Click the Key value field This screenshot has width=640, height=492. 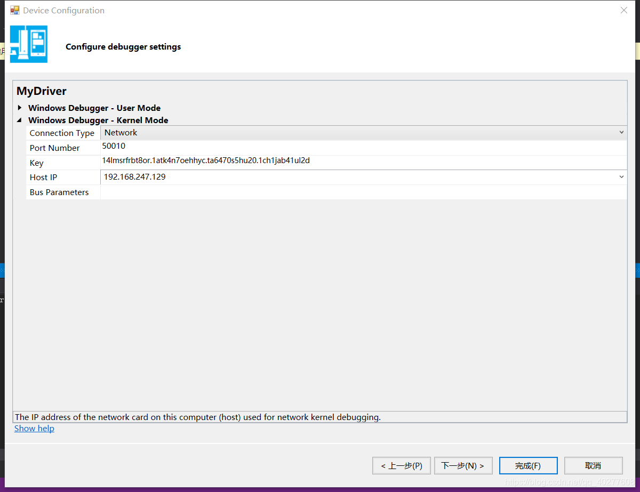click(364, 162)
